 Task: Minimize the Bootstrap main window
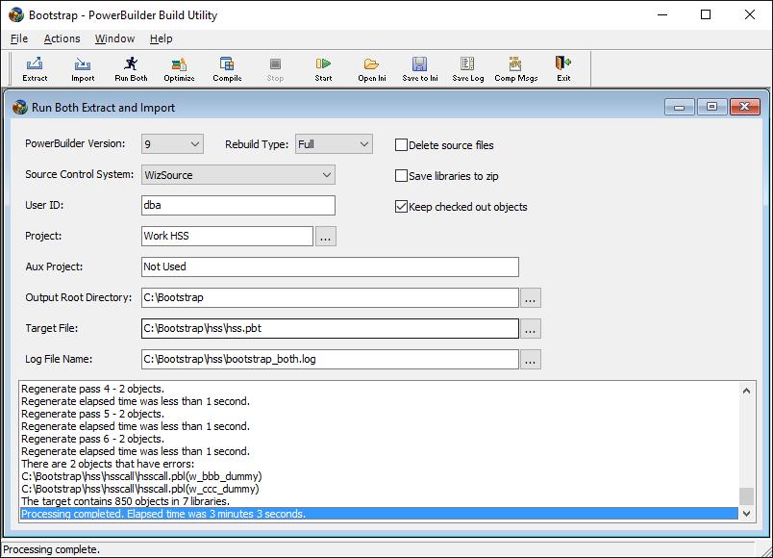tap(662, 14)
